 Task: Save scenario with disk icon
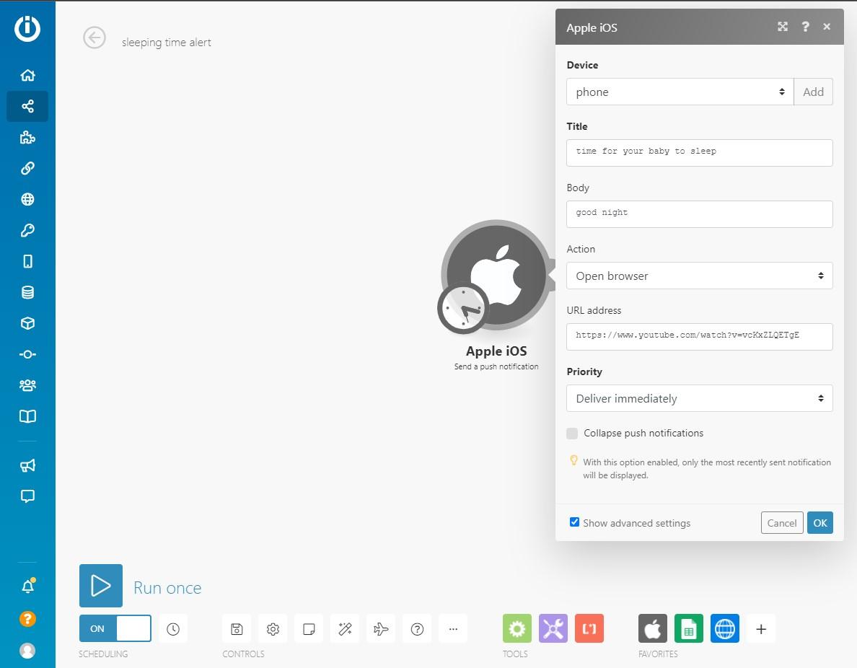point(237,629)
